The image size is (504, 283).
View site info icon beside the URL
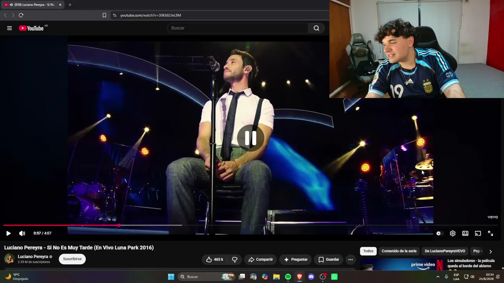tap(115, 15)
